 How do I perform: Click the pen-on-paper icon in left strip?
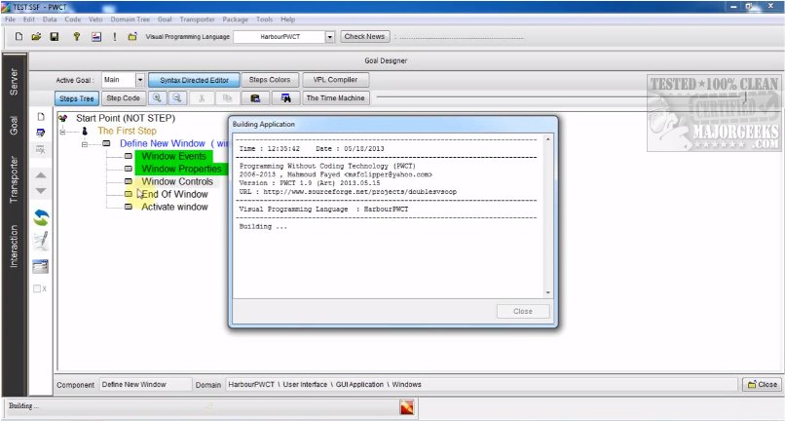click(x=41, y=241)
